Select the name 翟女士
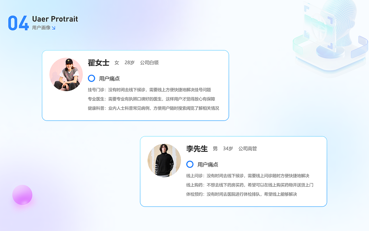 tap(99, 63)
